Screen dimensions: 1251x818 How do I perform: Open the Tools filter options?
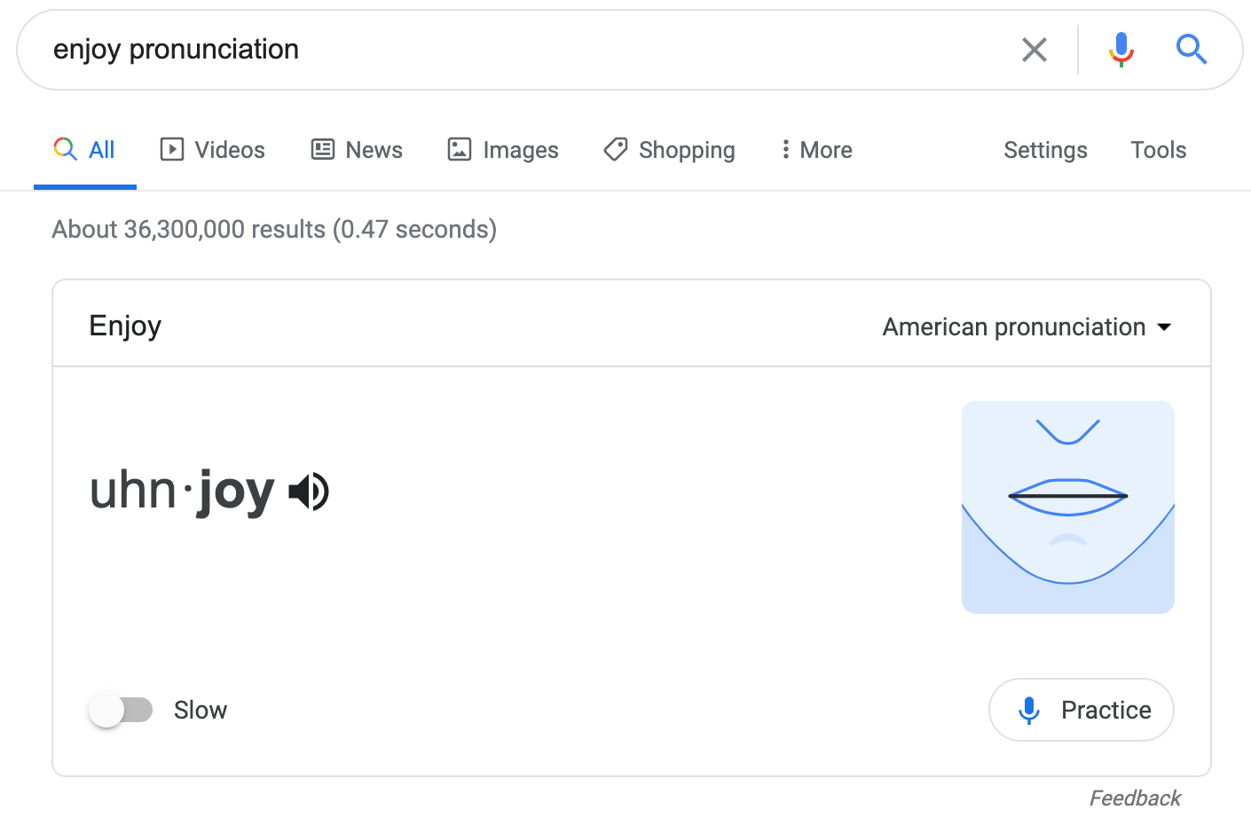[1158, 150]
